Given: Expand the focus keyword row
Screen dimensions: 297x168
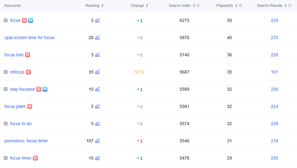Looking at the screenshot, I should [x=6, y=20].
